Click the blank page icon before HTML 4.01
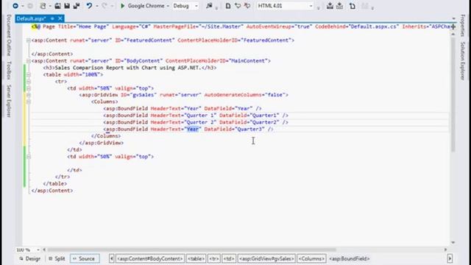 point(228,6)
